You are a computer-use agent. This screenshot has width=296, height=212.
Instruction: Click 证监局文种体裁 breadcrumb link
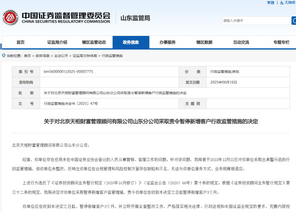click(85, 56)
